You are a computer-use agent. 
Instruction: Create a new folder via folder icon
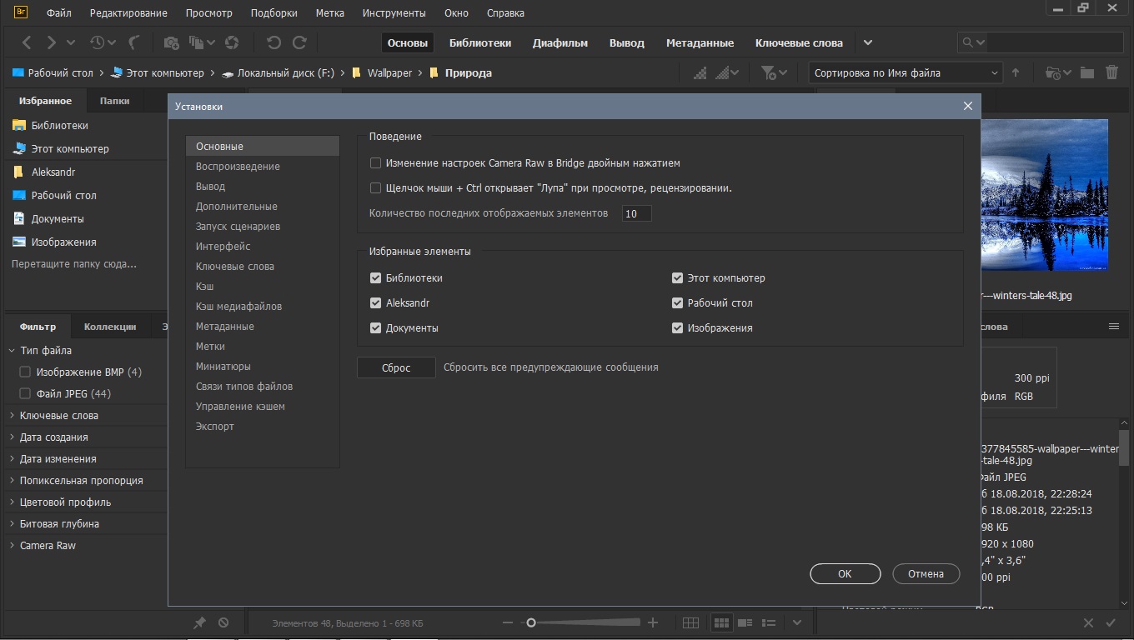(x=1086, y=73)
